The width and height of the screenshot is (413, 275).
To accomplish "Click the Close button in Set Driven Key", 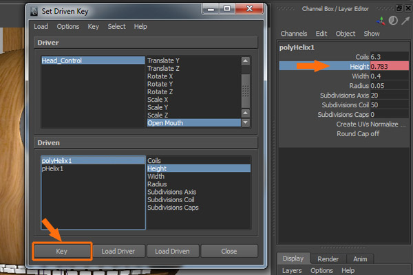I will (229, 252).
